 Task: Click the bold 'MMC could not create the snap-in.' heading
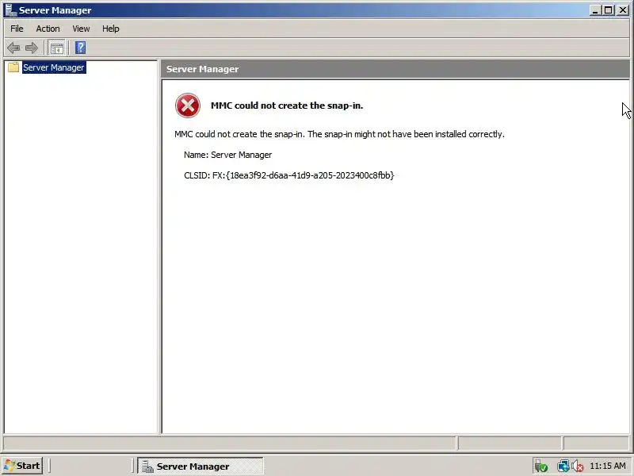pyautogui.click(x=287, y=106)
